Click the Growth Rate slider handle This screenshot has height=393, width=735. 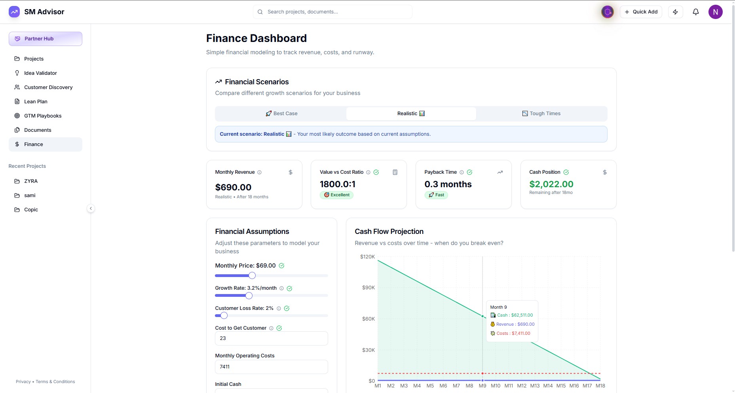249,296
